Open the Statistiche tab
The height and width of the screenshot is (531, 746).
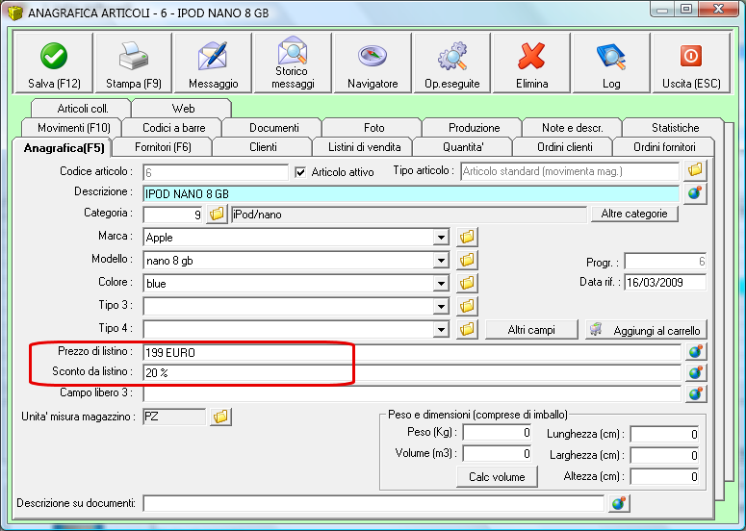675,128
